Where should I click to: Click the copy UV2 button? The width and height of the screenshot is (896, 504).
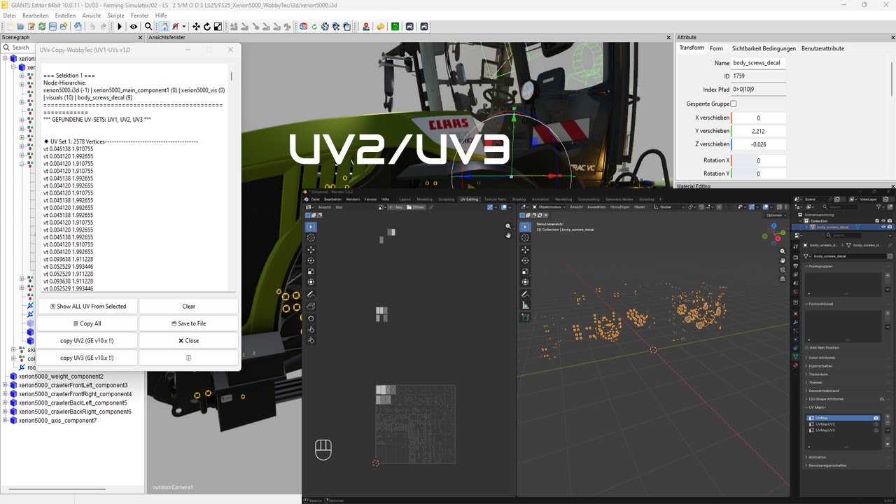pyautogui.click(x=87, y=341)
